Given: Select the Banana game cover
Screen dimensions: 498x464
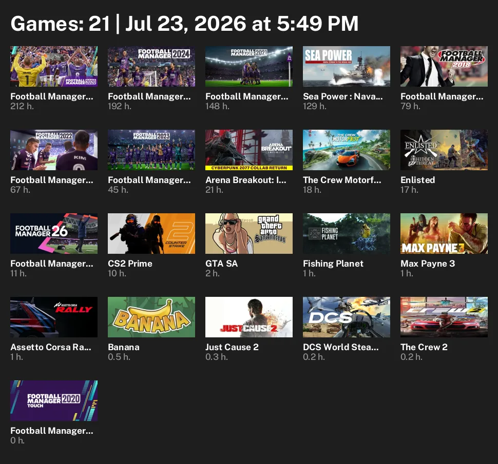Looking at the screenshot, I should [x=151, y=317].
